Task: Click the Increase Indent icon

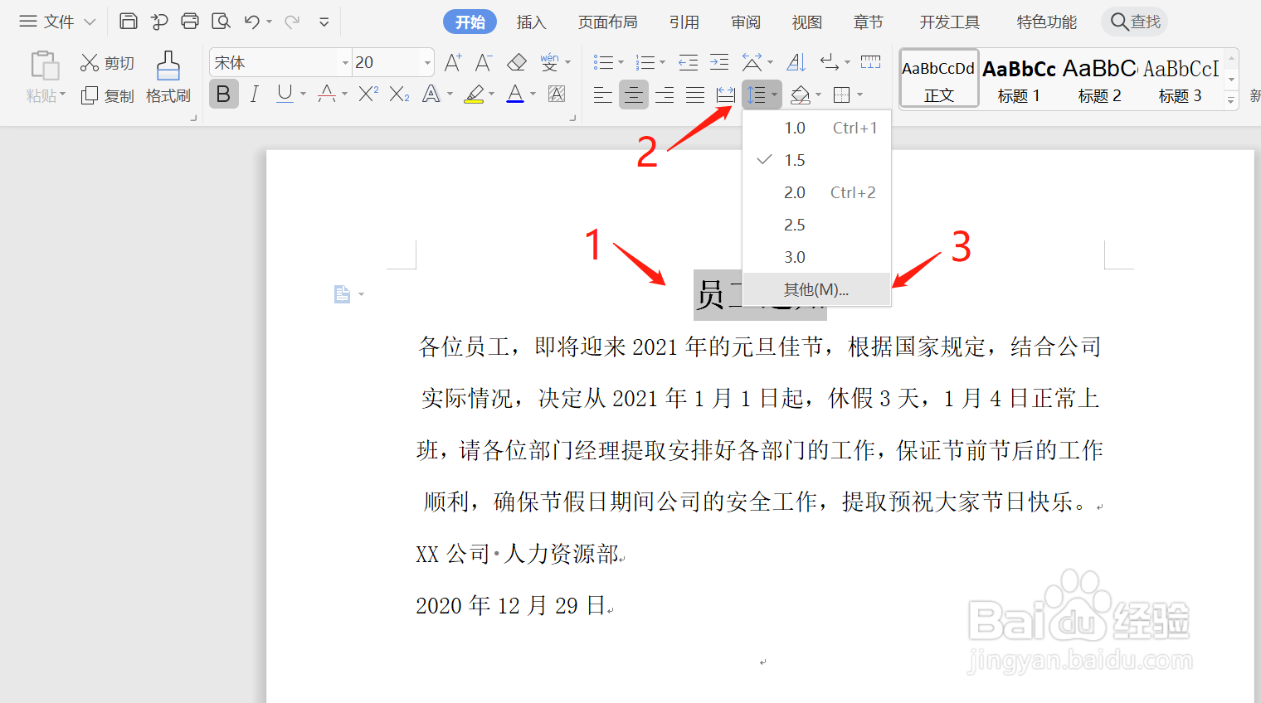Action: click(719, 62)
